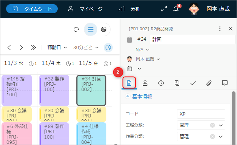Screen dimensions: 237x145
Task: Edit the コード field XP
Action: [x=201, y=114]
